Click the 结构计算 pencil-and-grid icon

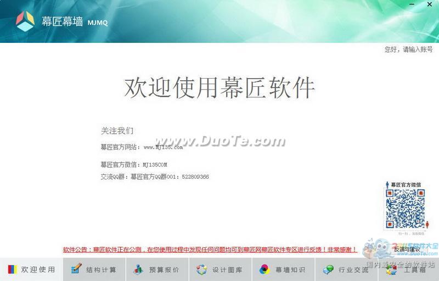(76, 269)
